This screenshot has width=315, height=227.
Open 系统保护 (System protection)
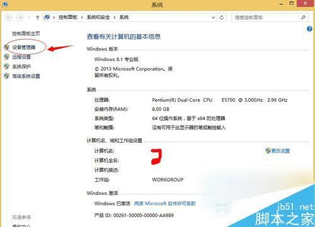[x=21, y=67]
